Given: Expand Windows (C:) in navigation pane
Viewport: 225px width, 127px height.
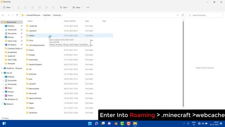Looking at the screenshot, I should (x=3, y=99).
